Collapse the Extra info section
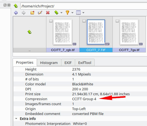 click(x=16, y=119)
